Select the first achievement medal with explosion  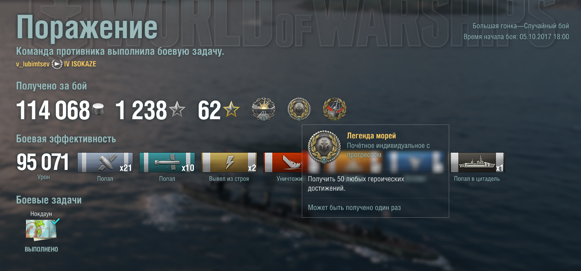pos(264,110)
